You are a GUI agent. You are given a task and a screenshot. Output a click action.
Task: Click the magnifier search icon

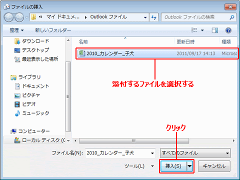[232, 17]
